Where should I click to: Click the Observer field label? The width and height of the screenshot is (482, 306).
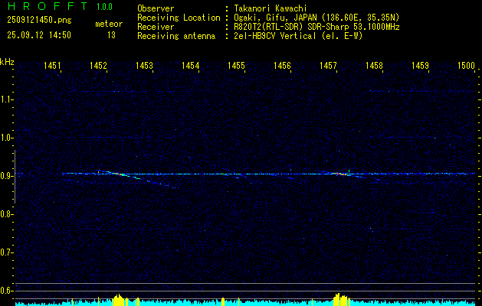pyautogui.click(x=156, y=8)
